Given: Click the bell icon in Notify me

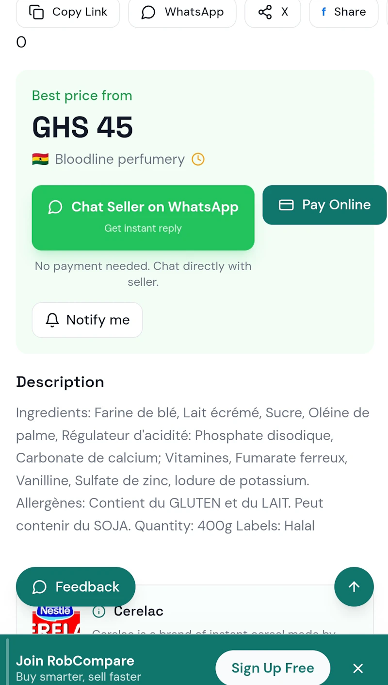Looking at the screenshot, I should [52, 320].
